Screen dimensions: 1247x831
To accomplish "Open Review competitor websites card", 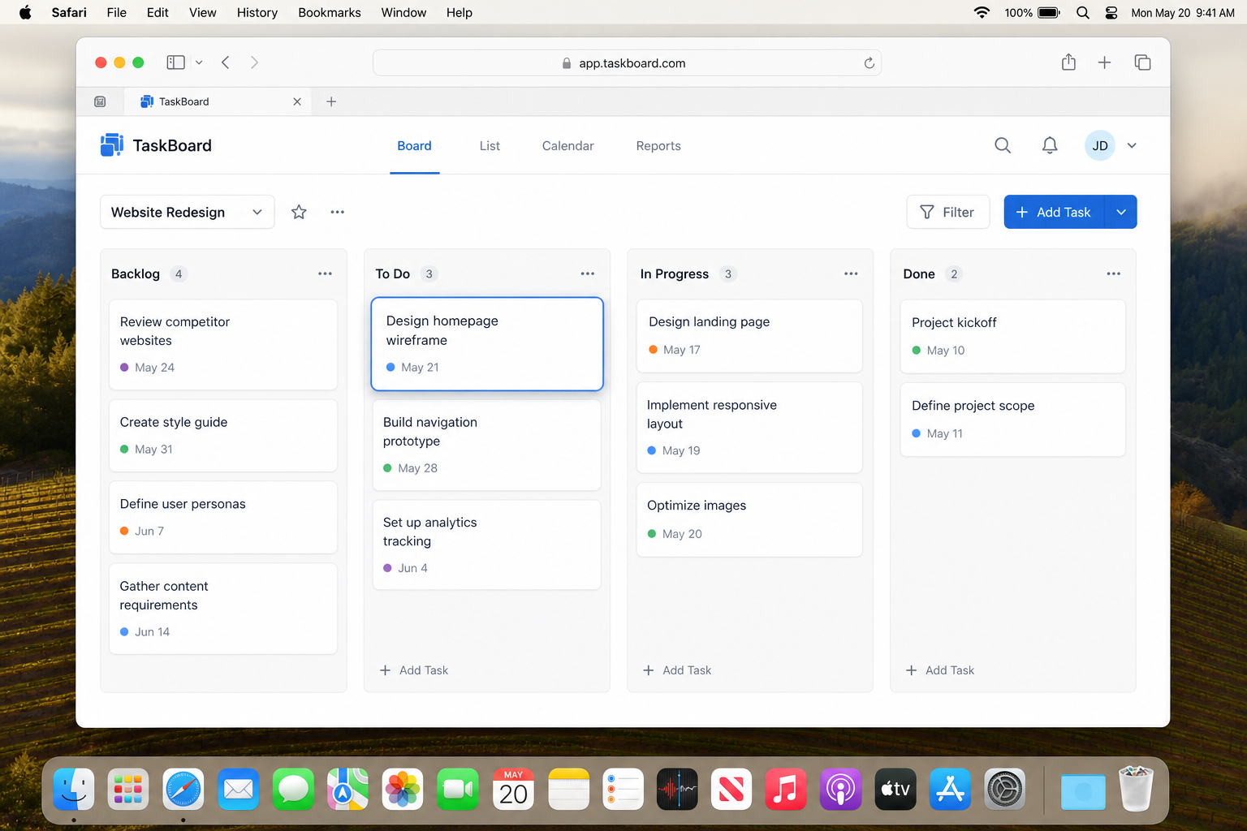I will pyautogui.click(x=223, y=345).
